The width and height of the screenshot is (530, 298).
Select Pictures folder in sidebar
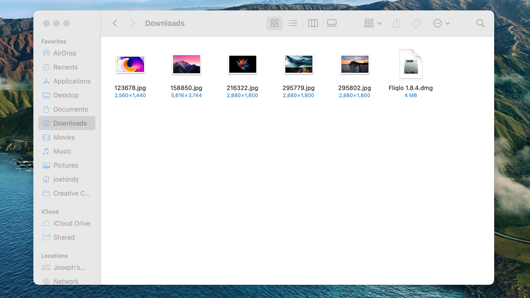click(65, 165)
